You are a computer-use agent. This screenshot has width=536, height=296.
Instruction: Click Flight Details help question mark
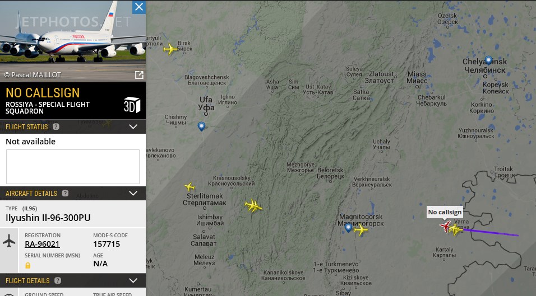point(58,281)
